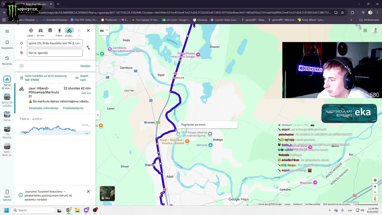Viewport: 382px width, 215px height.
Task: Click the Abzaļi restaurant map marker
Action: coord(187,141)
